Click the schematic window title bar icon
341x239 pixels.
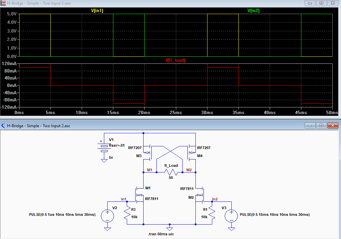pyautogui.click(x=3, y=126)
